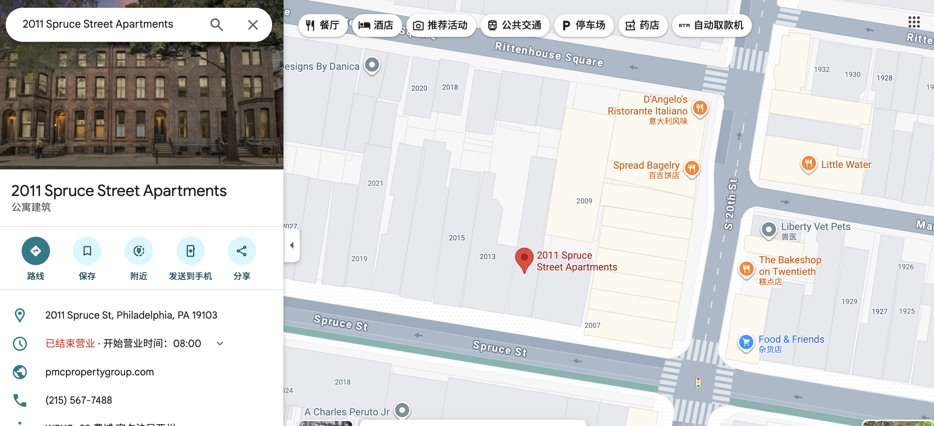
Task: Click the Food & Friends shopping pin
Action: point(746,342)
